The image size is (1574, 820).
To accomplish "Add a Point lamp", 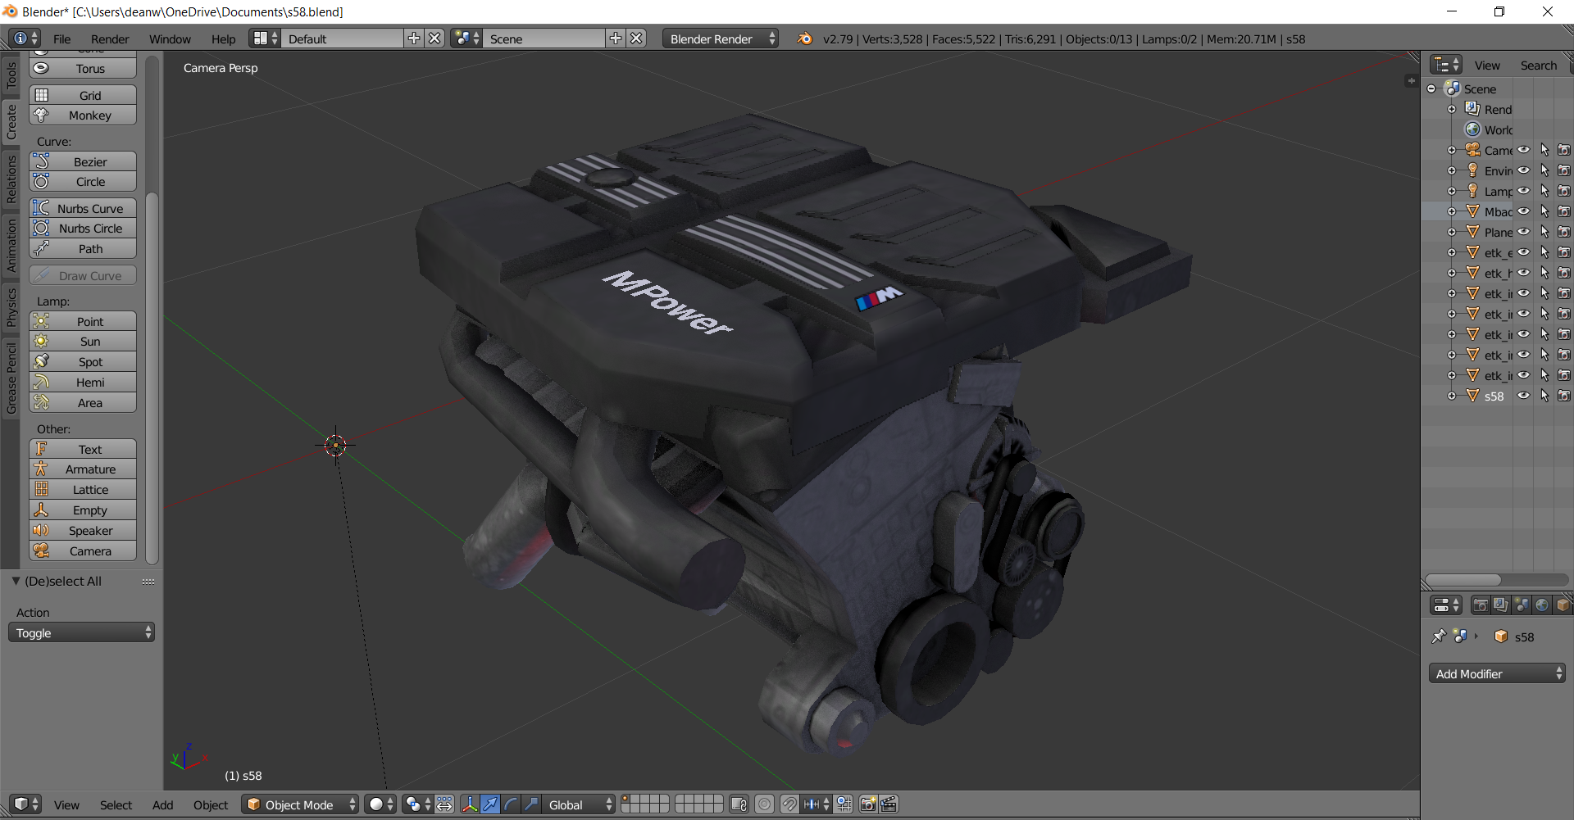I will (x=83, y=322).
